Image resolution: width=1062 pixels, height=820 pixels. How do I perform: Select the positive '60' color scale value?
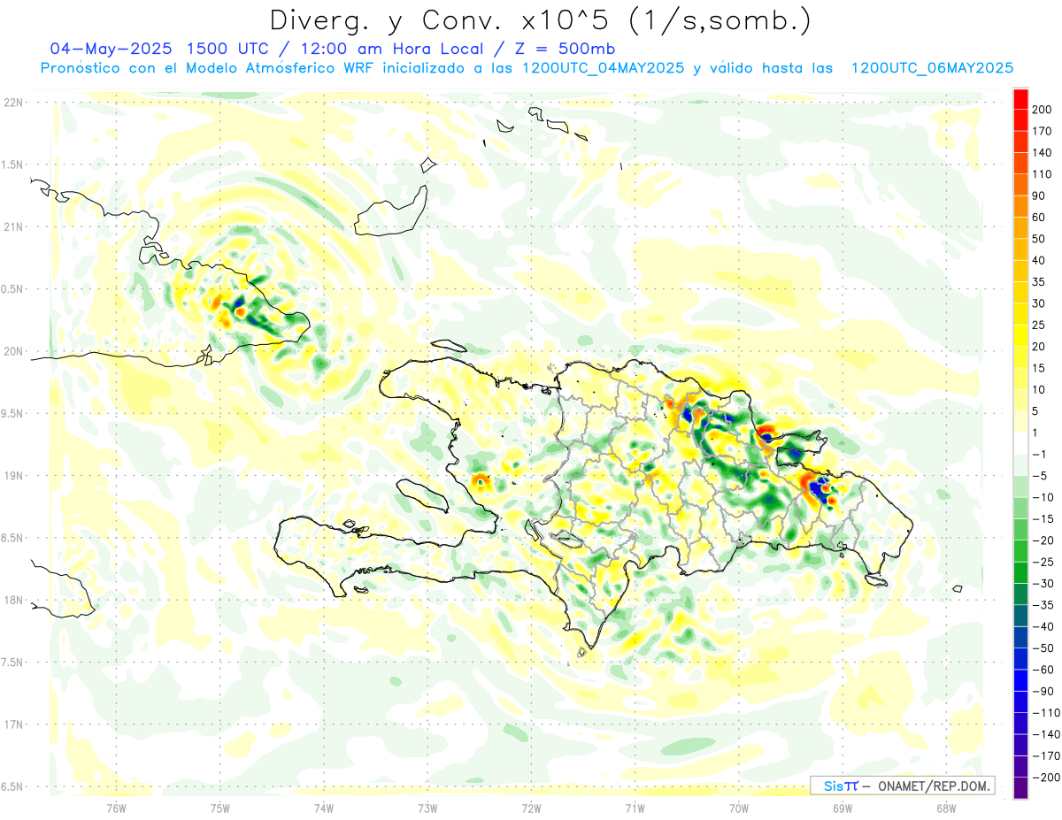click(x=1039, y=218)
